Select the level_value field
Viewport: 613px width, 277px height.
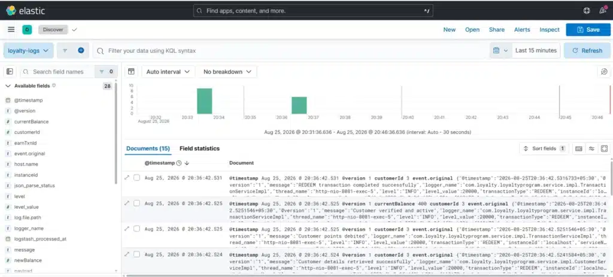click(26, 207)
